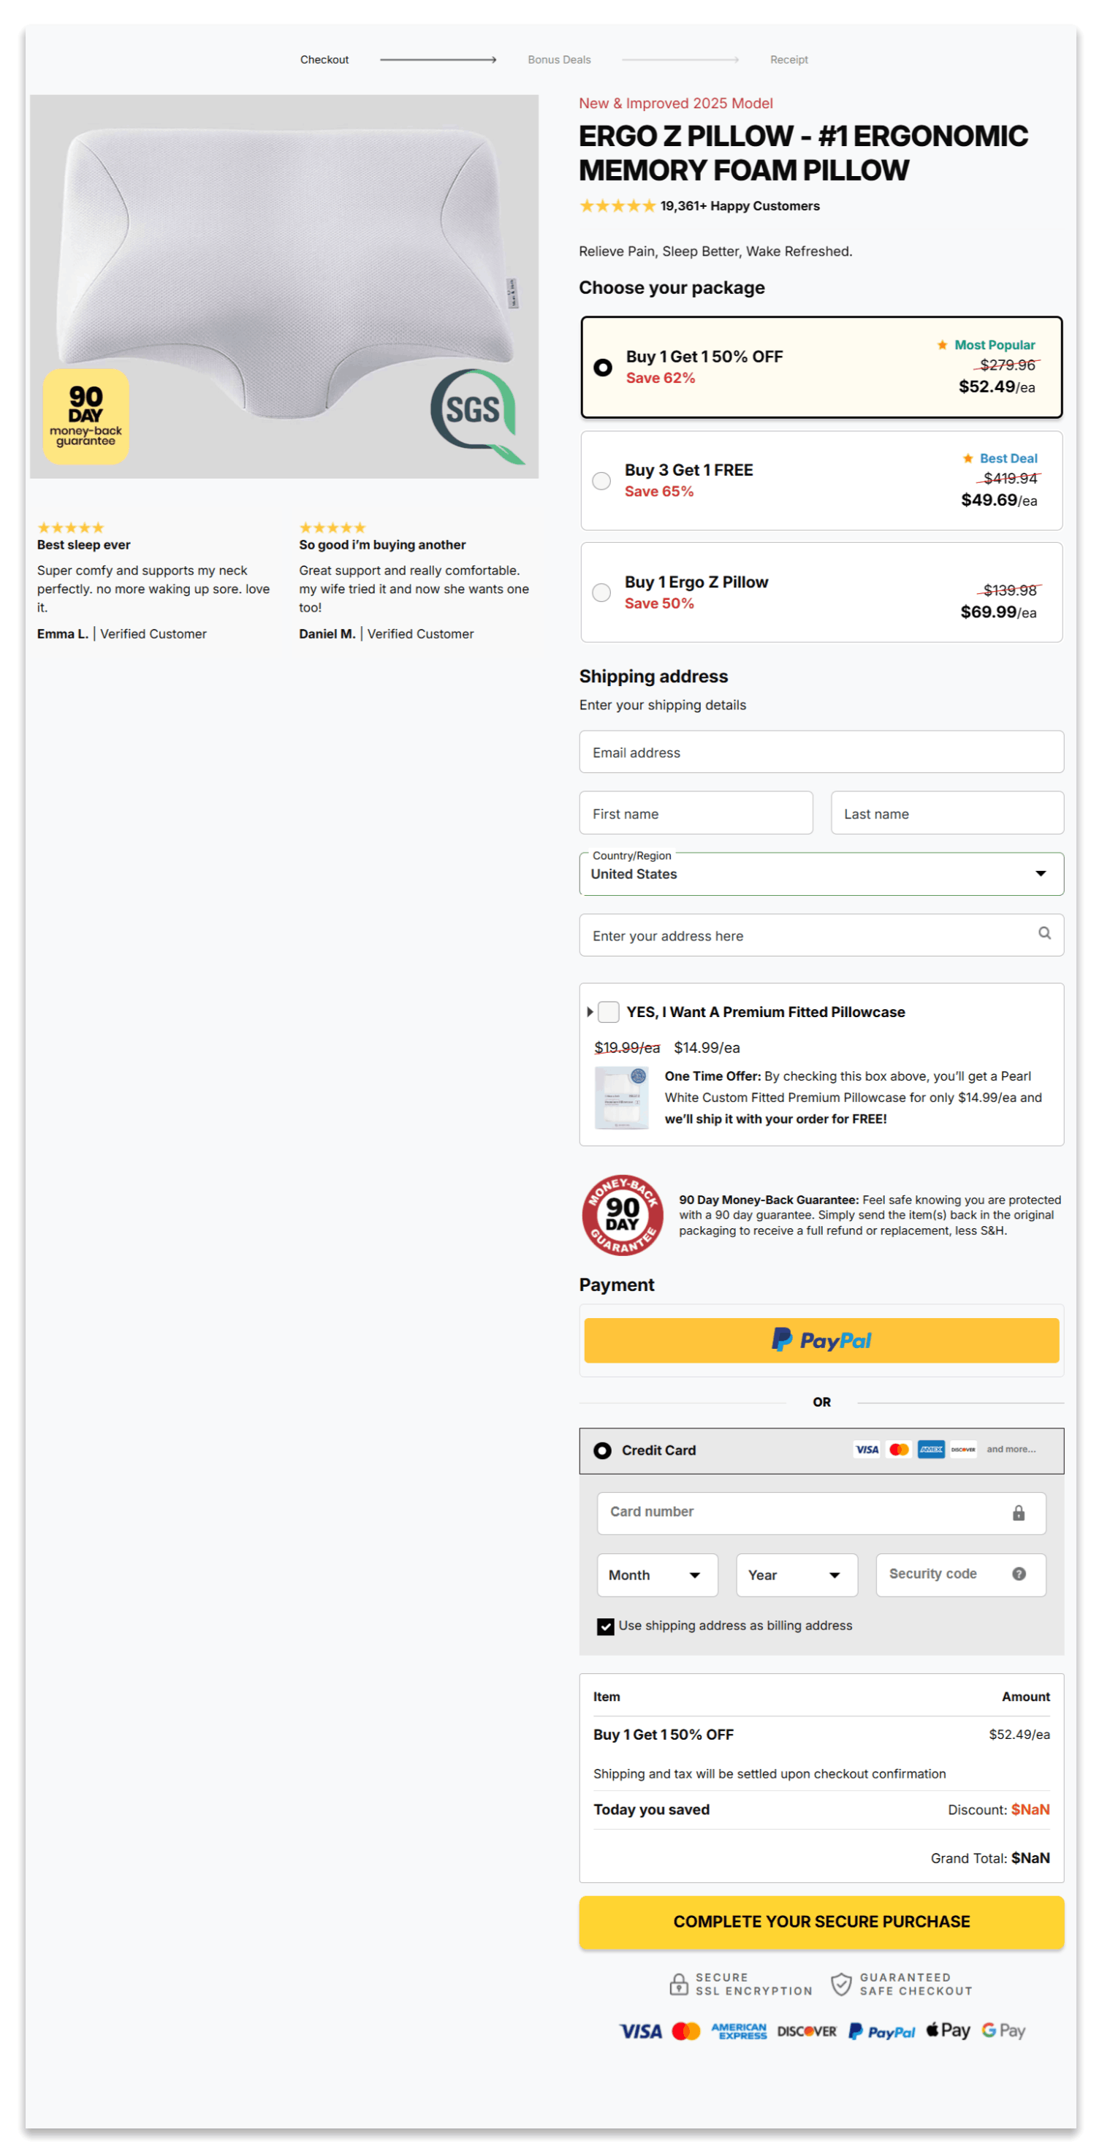
Task: Focus the First name field
Action: tap(696, 814)
